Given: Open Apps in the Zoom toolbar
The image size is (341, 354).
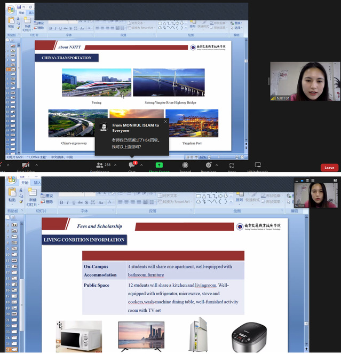Looking at the screenshot, I should coord(232,166).
